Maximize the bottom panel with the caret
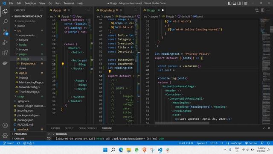The width and height of the screenshot is (273, 154). pyautogui.click(x=264, y=128)
